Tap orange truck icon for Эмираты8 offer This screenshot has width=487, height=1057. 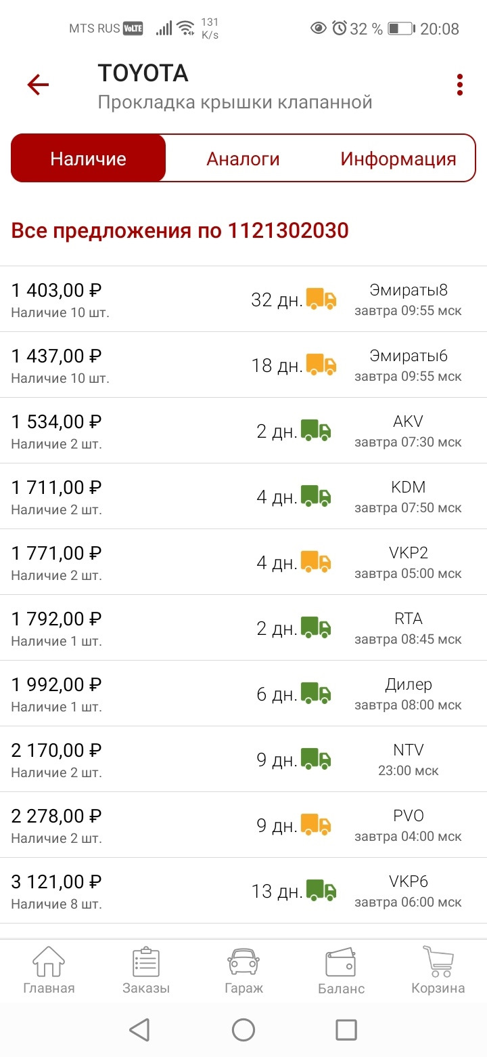(321, 299)
